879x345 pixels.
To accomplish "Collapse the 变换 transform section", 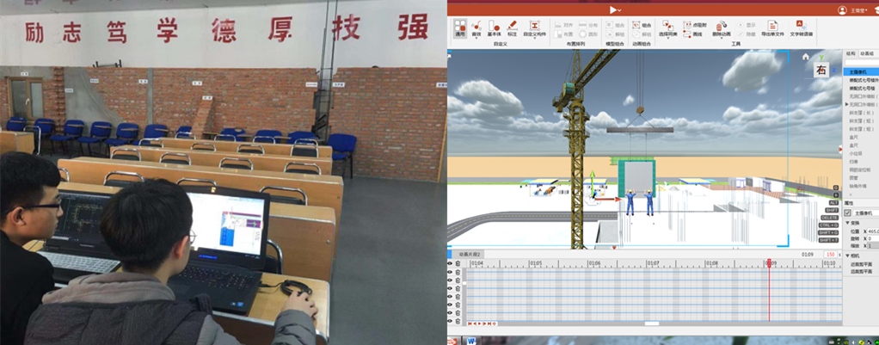I will pos(847,223).
